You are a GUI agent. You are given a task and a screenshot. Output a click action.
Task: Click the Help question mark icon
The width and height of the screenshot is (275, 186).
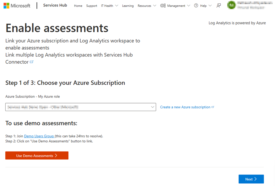196,6
